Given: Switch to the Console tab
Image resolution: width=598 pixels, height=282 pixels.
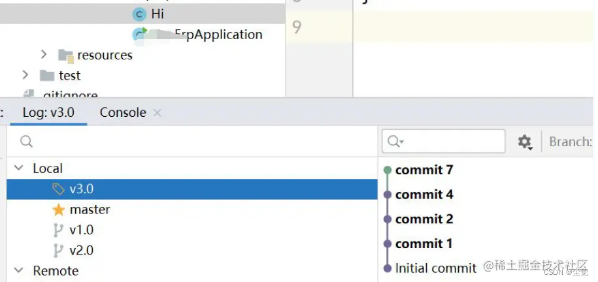Looking at the screenshot, I should 123,112.
